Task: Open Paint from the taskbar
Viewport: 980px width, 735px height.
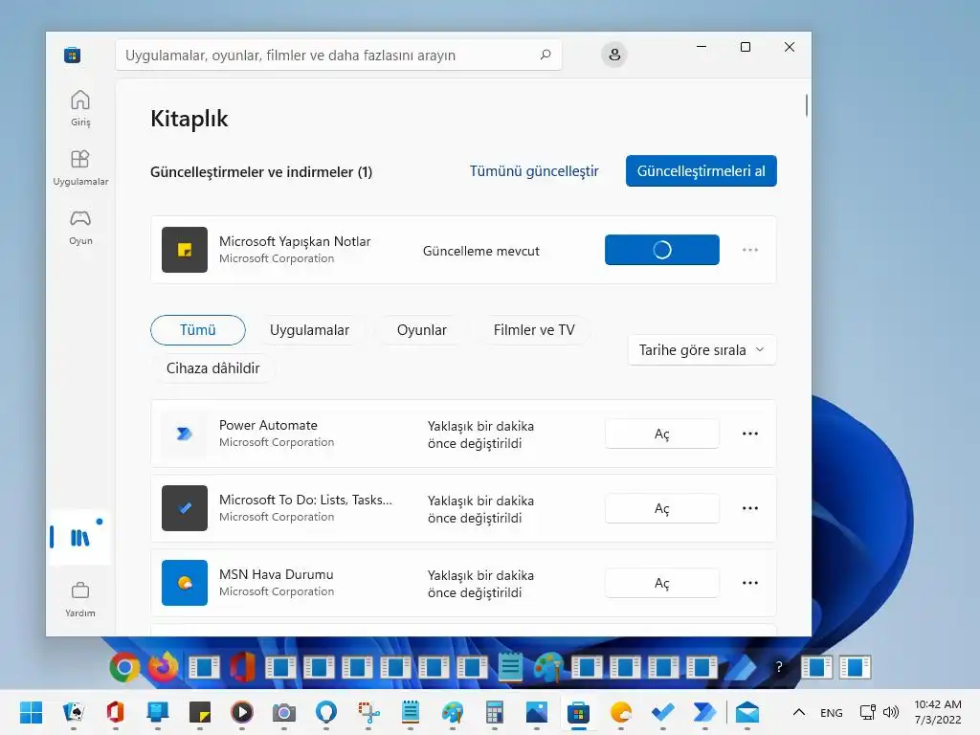Action: click(453, 712)
